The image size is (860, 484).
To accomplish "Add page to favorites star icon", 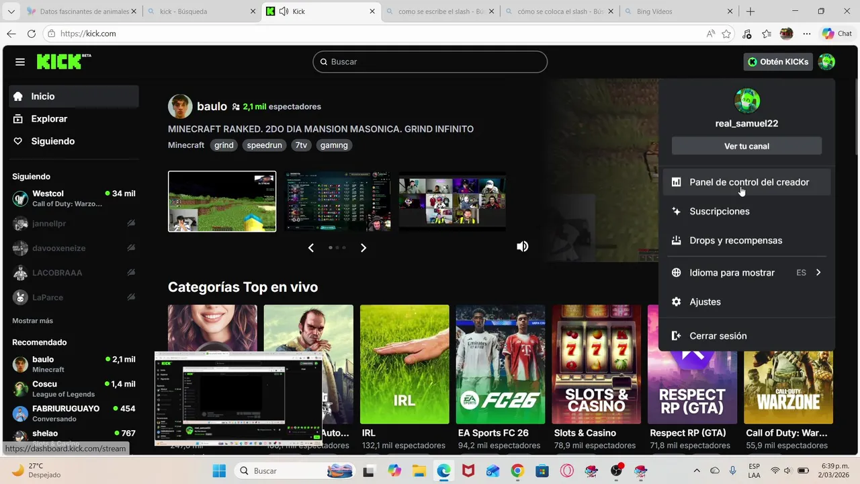I will (x=726, y=34).
